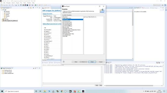Click Finish in New Project dialog

click(x=92, y=62)
